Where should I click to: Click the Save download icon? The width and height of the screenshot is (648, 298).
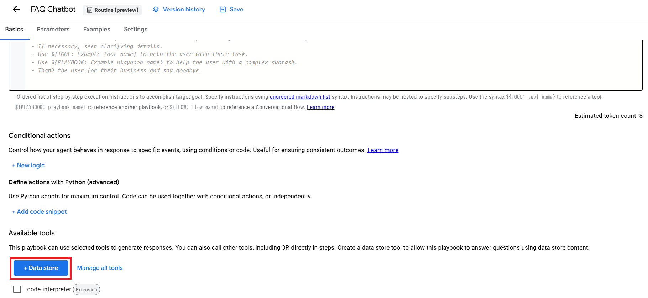click(x=223, y=10)
